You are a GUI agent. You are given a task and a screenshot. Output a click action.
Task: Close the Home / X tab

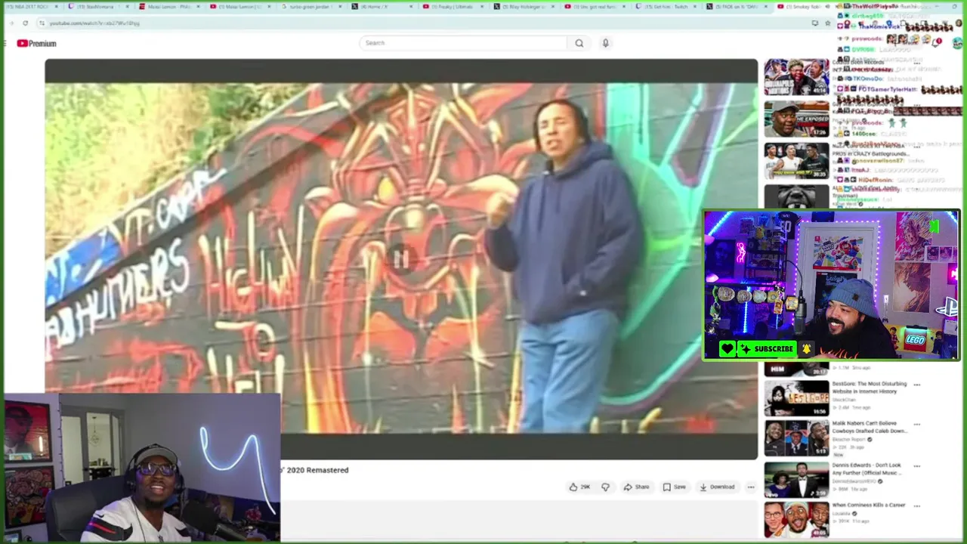point(411,7)
